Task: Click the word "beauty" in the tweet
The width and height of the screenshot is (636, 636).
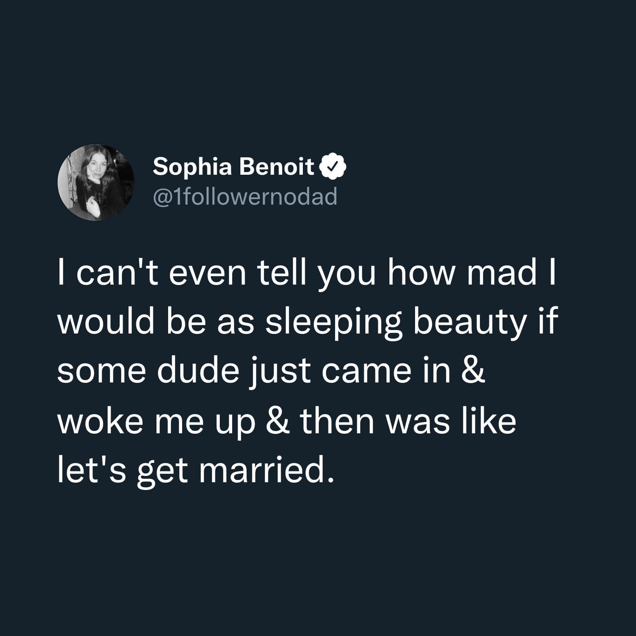Action: click(469, 323)
